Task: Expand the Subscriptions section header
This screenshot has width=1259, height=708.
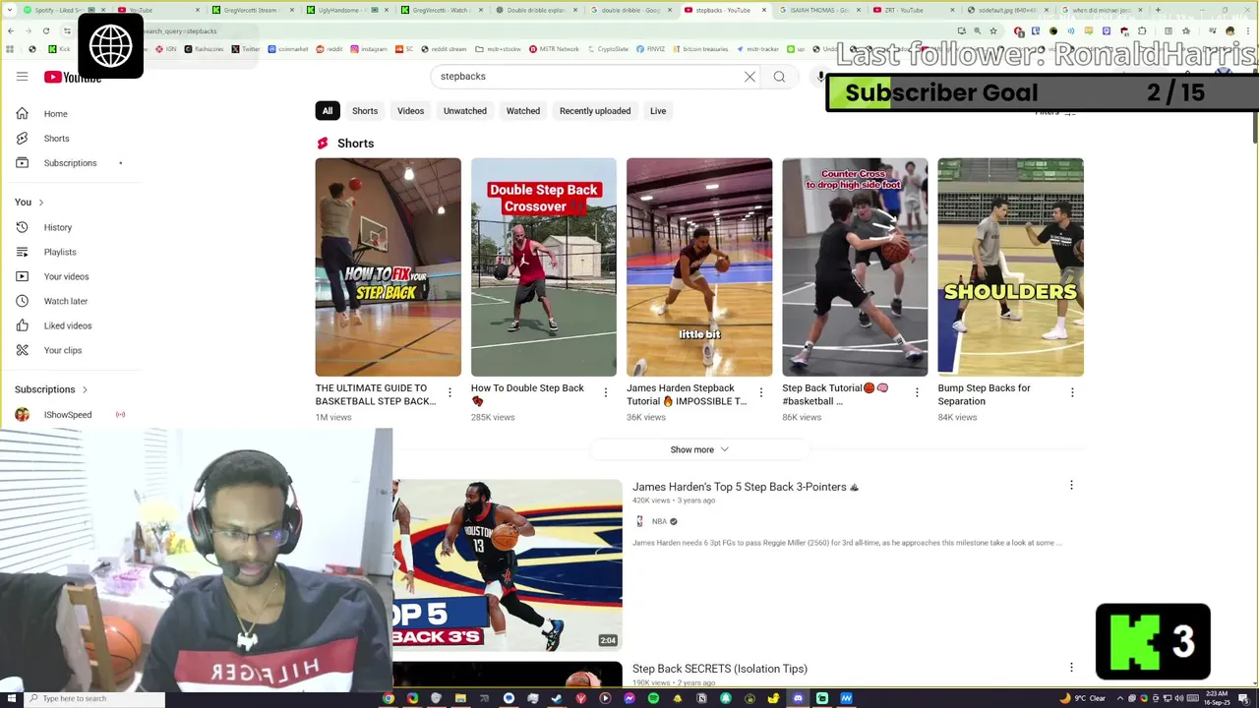Action: (51, 389)
